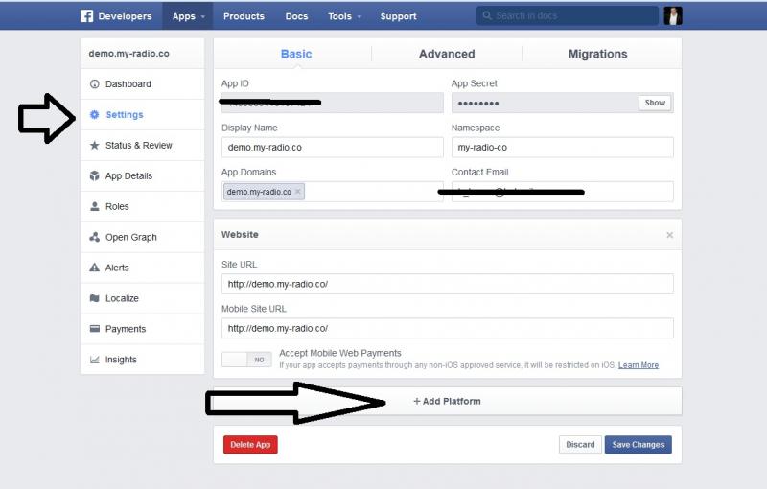767x489 pixels.
Task: Click the Insights chart icon
Action: coord(95,360)
